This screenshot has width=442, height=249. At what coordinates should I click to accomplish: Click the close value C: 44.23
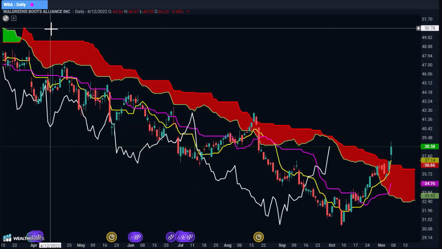(x=162, y=11)
